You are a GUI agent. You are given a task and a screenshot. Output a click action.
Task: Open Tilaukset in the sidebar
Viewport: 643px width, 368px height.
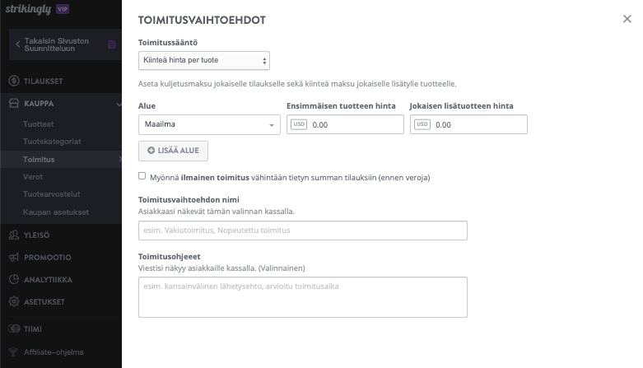[43, 82]
